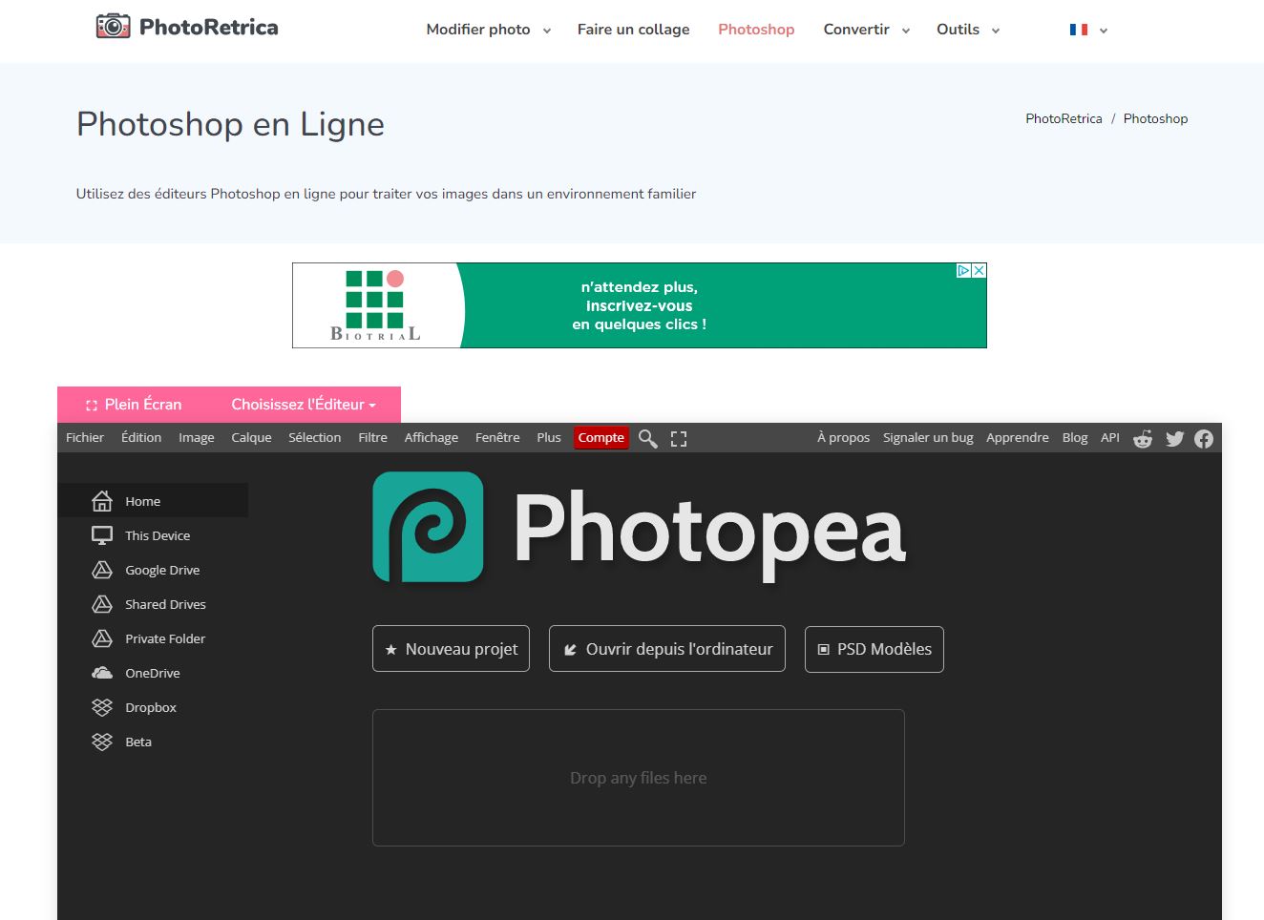This screenshot has width=1264, height=920.
Task: Open the French flag language selector
Action: coord(1087,30)
